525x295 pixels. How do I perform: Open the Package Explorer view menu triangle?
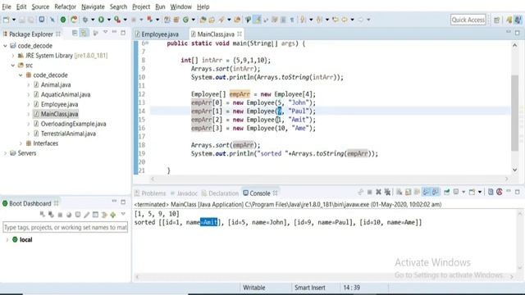click(x=106, y=33)
